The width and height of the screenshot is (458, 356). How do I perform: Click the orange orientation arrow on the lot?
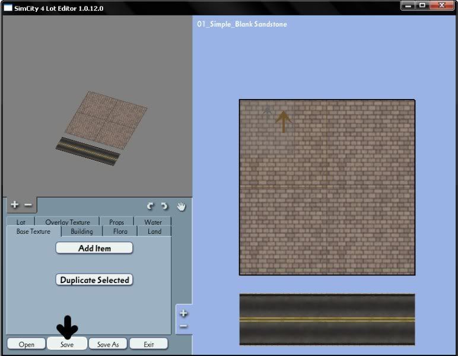[283, 122]
